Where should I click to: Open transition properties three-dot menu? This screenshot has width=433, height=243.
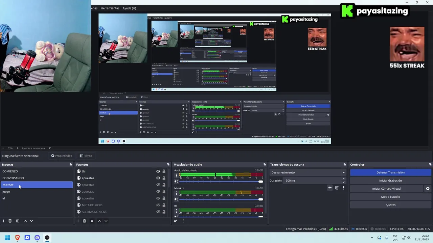pyautogui.click(x=343, y=188)
